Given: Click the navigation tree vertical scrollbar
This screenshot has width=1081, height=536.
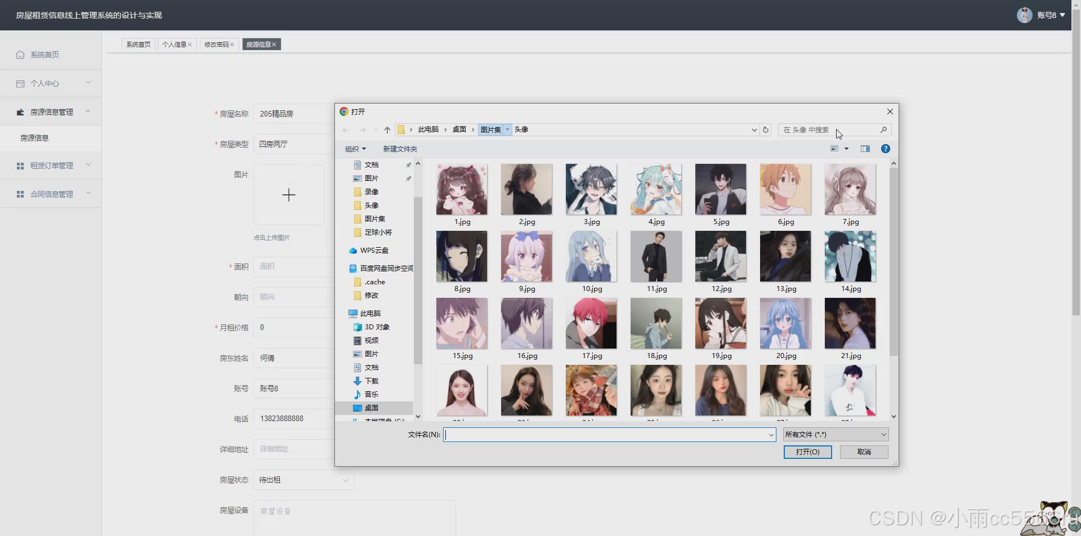Looking at the screenshot, I should [418, 280].
